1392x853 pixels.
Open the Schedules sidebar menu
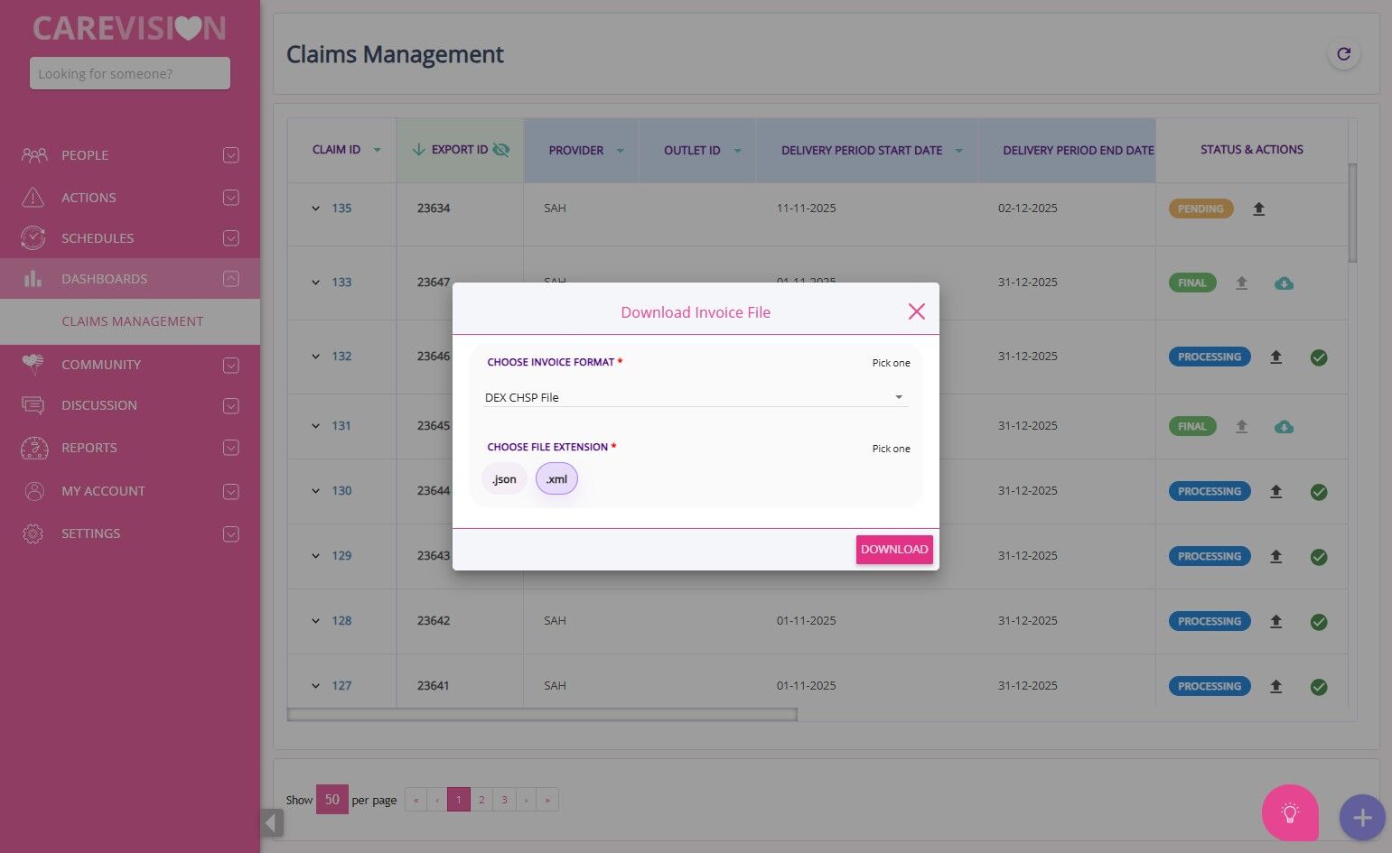[130, 238]
